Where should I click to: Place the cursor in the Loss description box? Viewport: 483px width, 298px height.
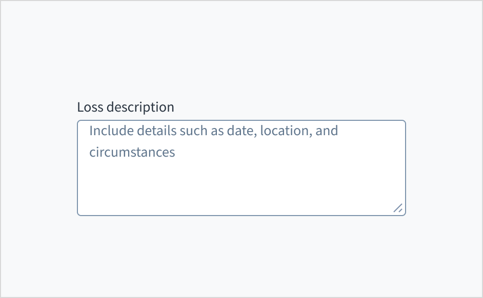coord(241,169)
